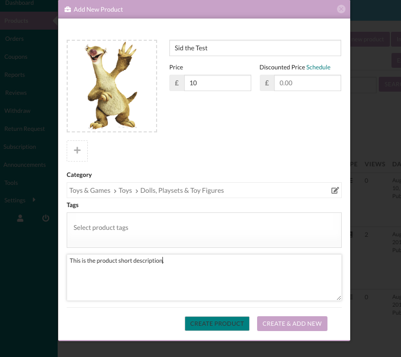Click the product name field 'Sid the Test'
Screen dimensions: 401x357
[255, 48]
